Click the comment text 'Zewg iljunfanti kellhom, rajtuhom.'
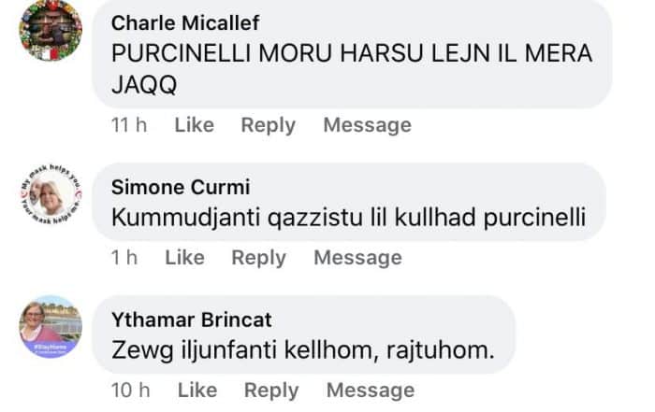This screenshot has width=655, height=412. click(x=302, y=351)
